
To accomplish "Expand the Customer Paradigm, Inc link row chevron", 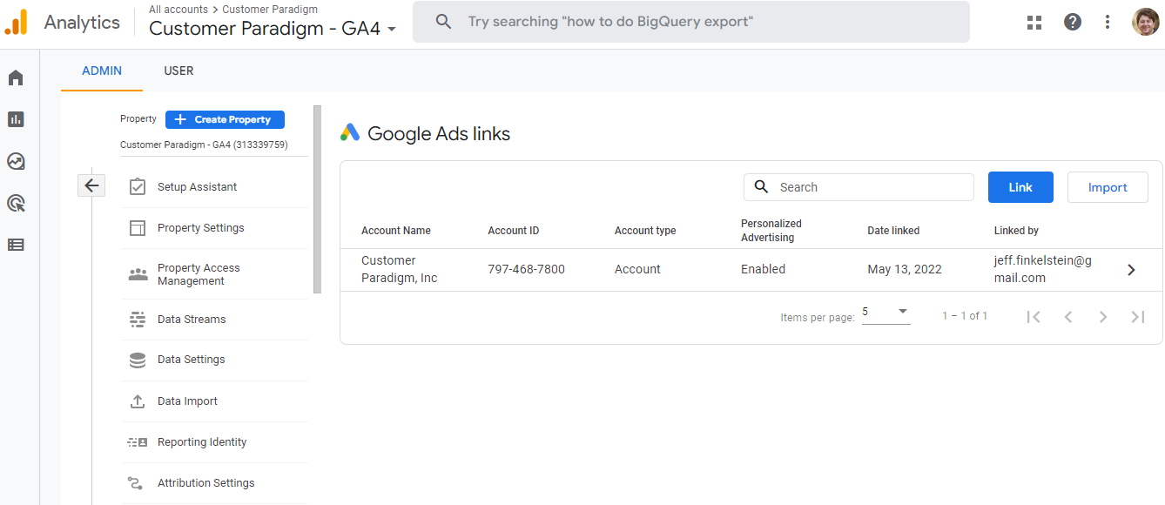I will [x=1131, y=269].
